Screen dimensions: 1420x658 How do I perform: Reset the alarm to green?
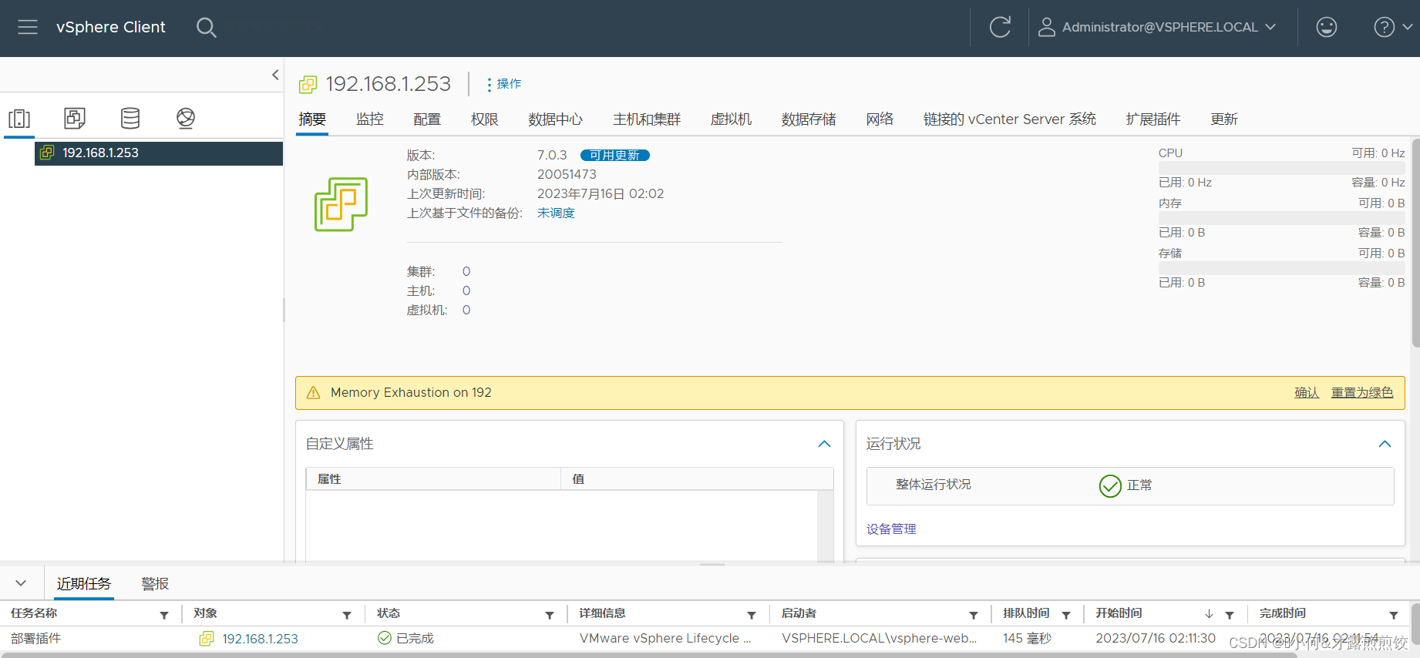tap(1362, 393)
